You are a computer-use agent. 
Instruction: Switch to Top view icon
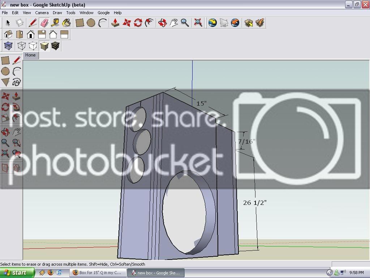pyautogui.click(x=20, y=34)
